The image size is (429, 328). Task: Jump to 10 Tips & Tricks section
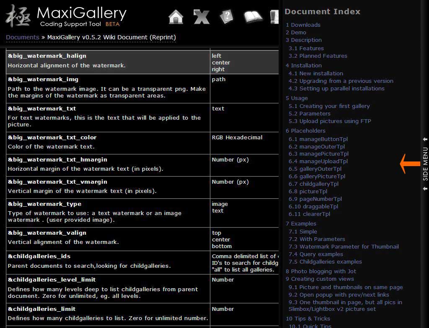[x=308, y=319]
